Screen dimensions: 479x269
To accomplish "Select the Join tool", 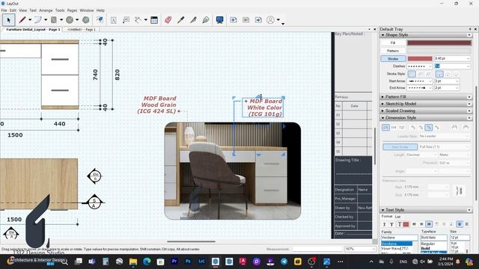I will [x=206, y=20].
